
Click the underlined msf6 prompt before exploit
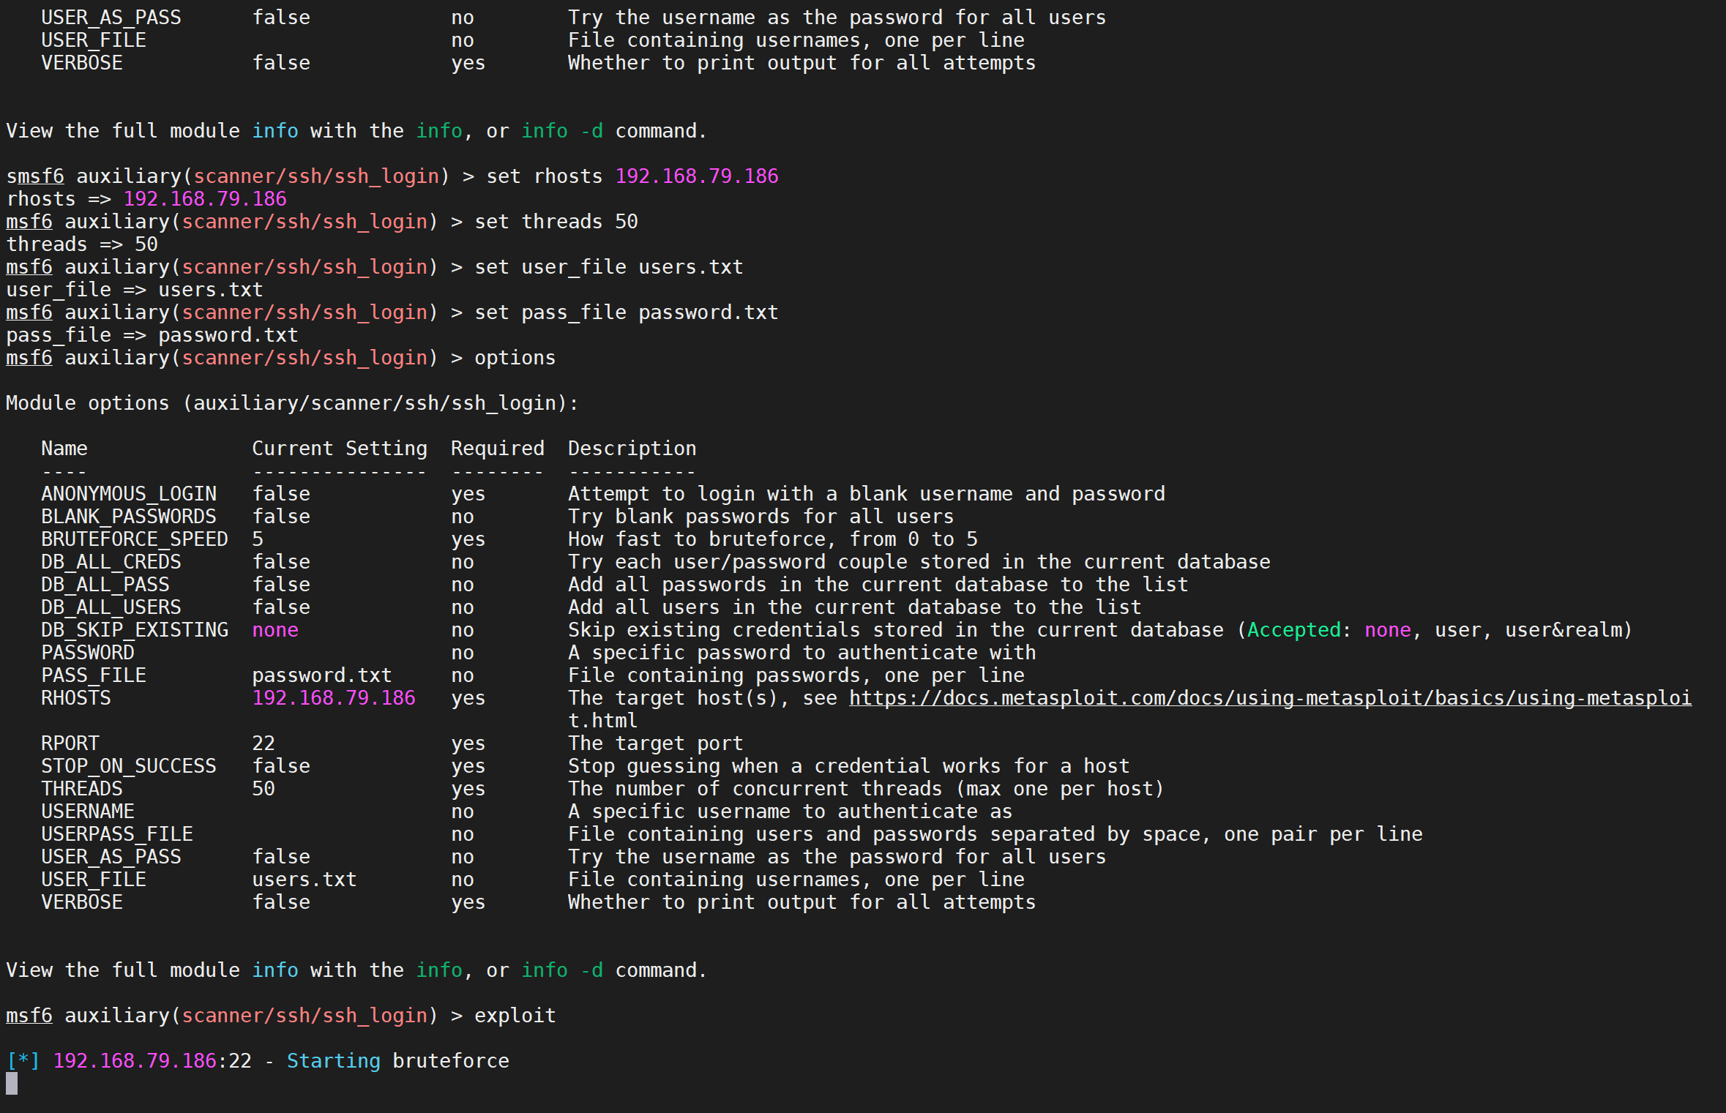click(x=29, y=1016)
